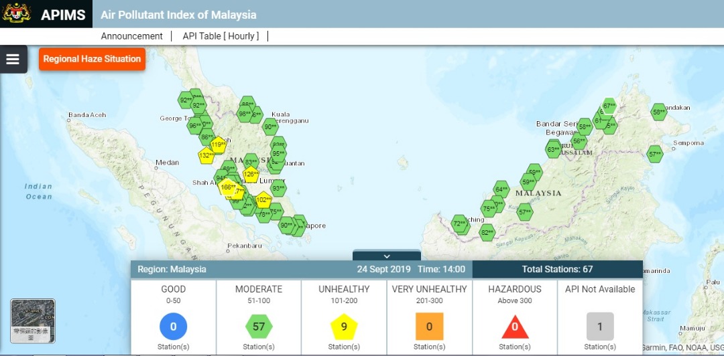Screen dimensions: 724x356
Task: Click the Banda Aceh map label
Action: [86, 115]
